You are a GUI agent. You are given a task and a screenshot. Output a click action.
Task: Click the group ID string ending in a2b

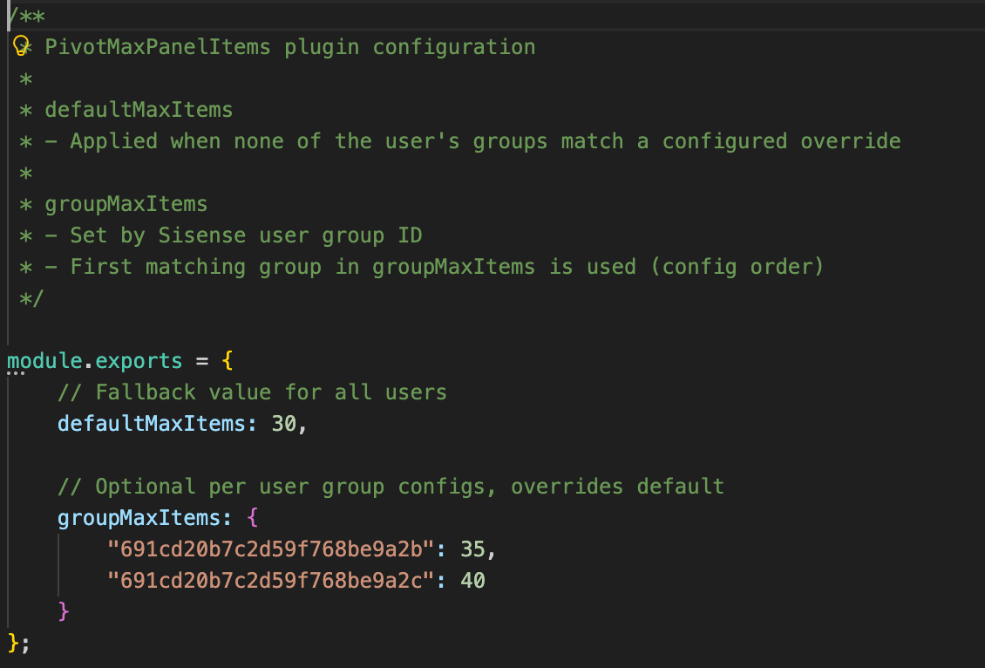coord(271,549)
